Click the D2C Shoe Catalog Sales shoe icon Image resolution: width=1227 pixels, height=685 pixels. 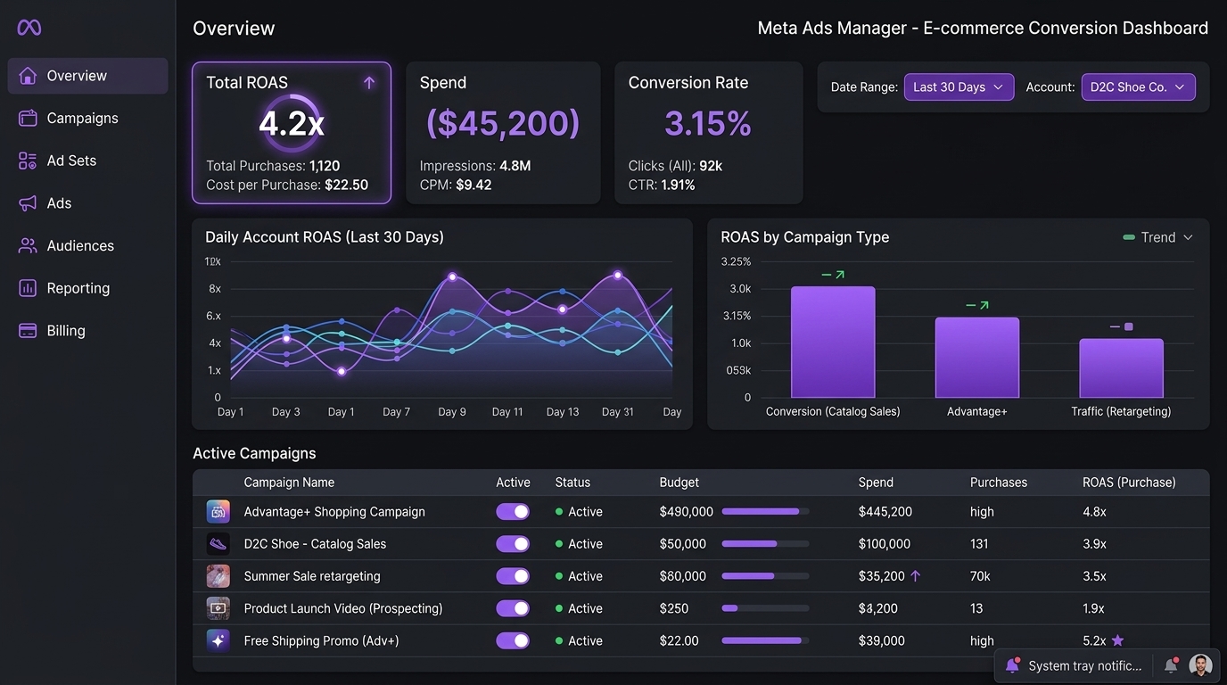point(218,543)
